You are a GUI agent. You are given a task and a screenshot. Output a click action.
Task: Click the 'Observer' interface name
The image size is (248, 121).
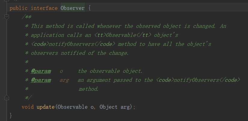pyautogui.click(x=72, y=8)
